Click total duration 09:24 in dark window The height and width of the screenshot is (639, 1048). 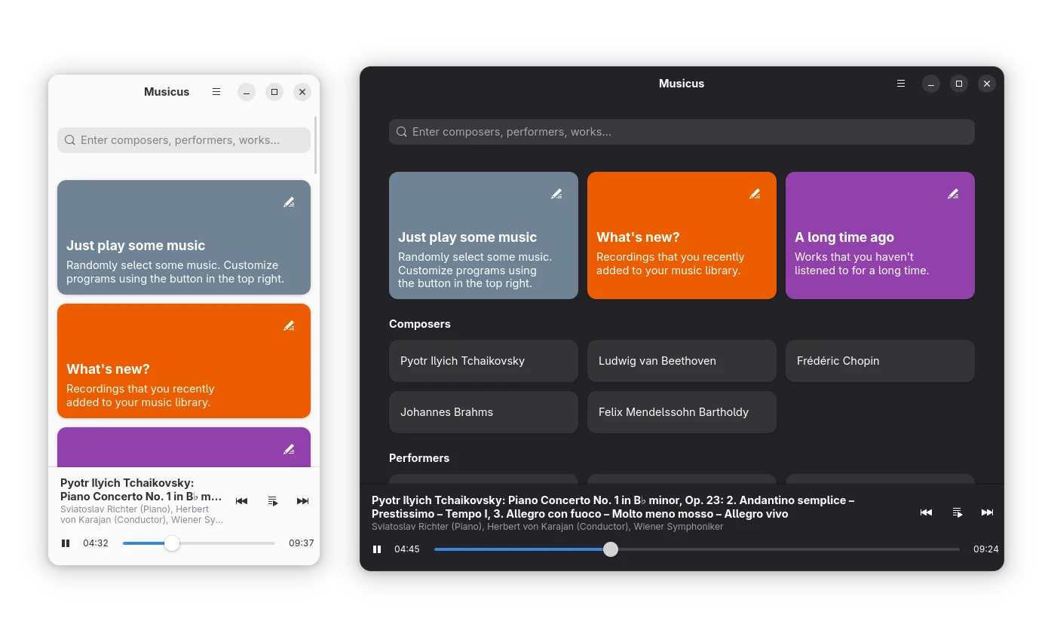coord(986,549)
